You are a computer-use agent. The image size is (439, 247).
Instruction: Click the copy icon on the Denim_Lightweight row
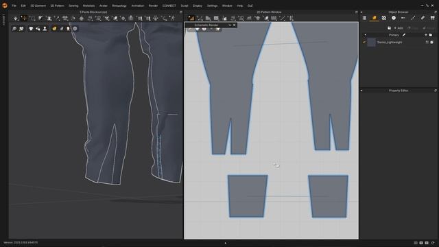point(427,43)
